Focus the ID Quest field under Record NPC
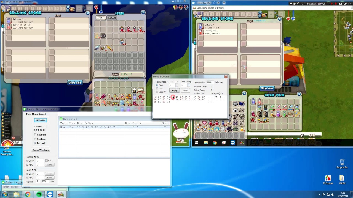Image resolution: width=353 pixels, height=198 pixels. [x=40, y=161]
